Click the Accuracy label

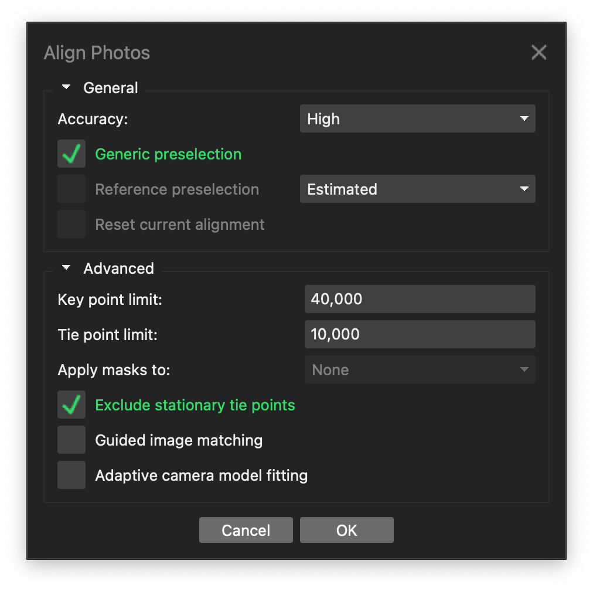pyautogui.click(x=93, y=119)
